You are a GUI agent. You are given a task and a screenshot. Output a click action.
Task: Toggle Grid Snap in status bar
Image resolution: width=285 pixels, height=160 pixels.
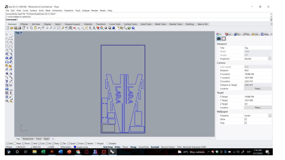point(108,147)
